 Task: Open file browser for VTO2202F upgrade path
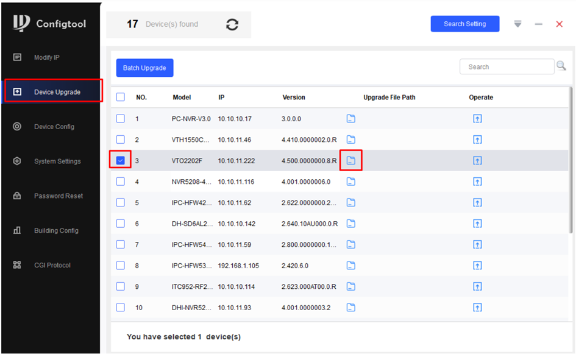(x=350, y=161)
